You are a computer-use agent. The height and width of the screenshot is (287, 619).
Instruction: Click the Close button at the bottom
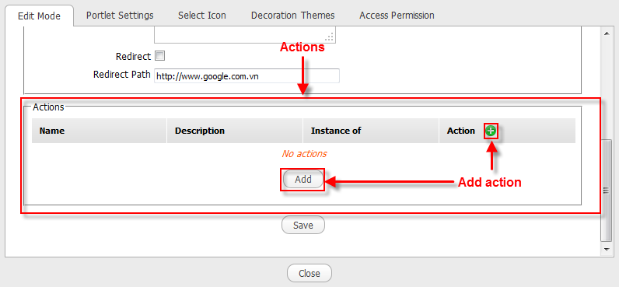[x=309, y=273]
